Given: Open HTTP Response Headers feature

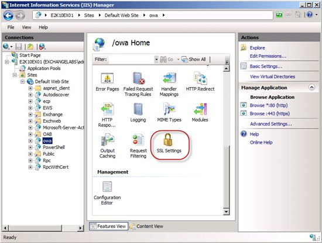Looking at the screenshot, I should pyautogui.click(x=107, y=115).
